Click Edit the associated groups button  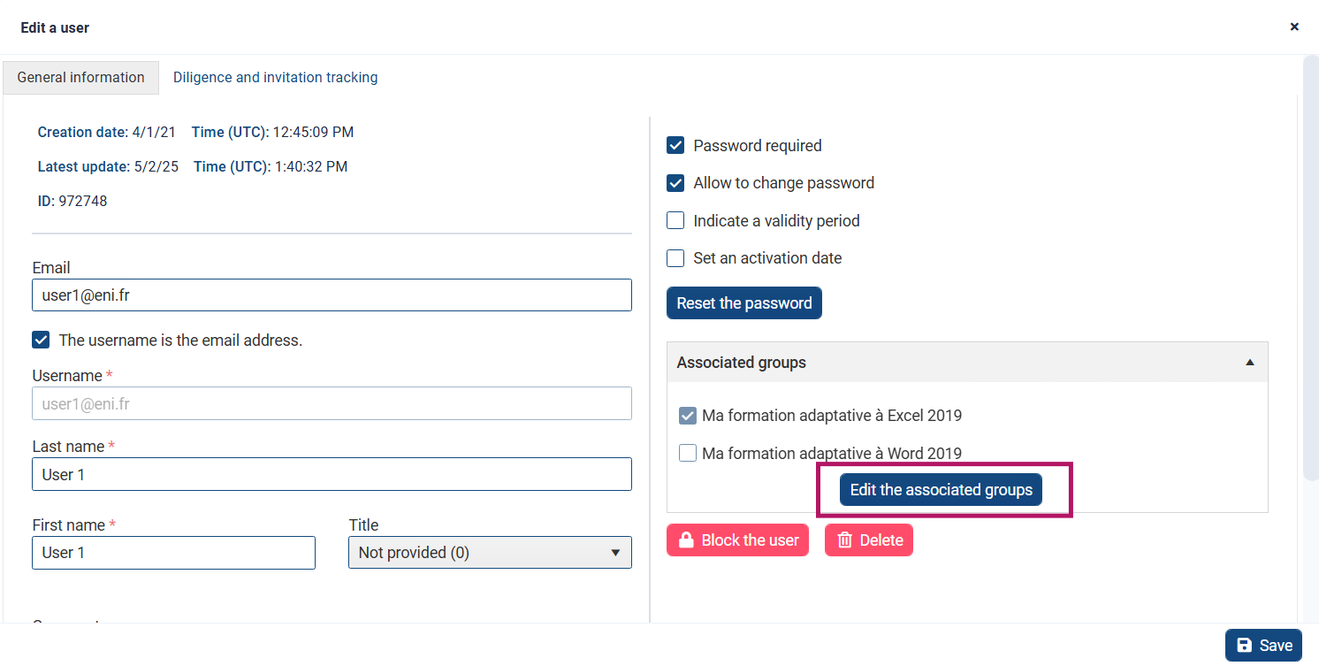pos(941,490)
